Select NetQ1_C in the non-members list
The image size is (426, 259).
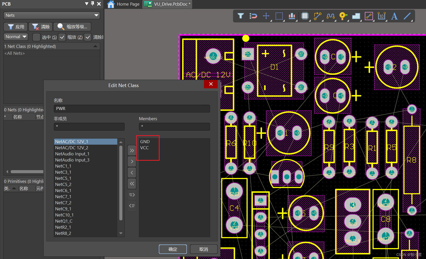(86, 221)
